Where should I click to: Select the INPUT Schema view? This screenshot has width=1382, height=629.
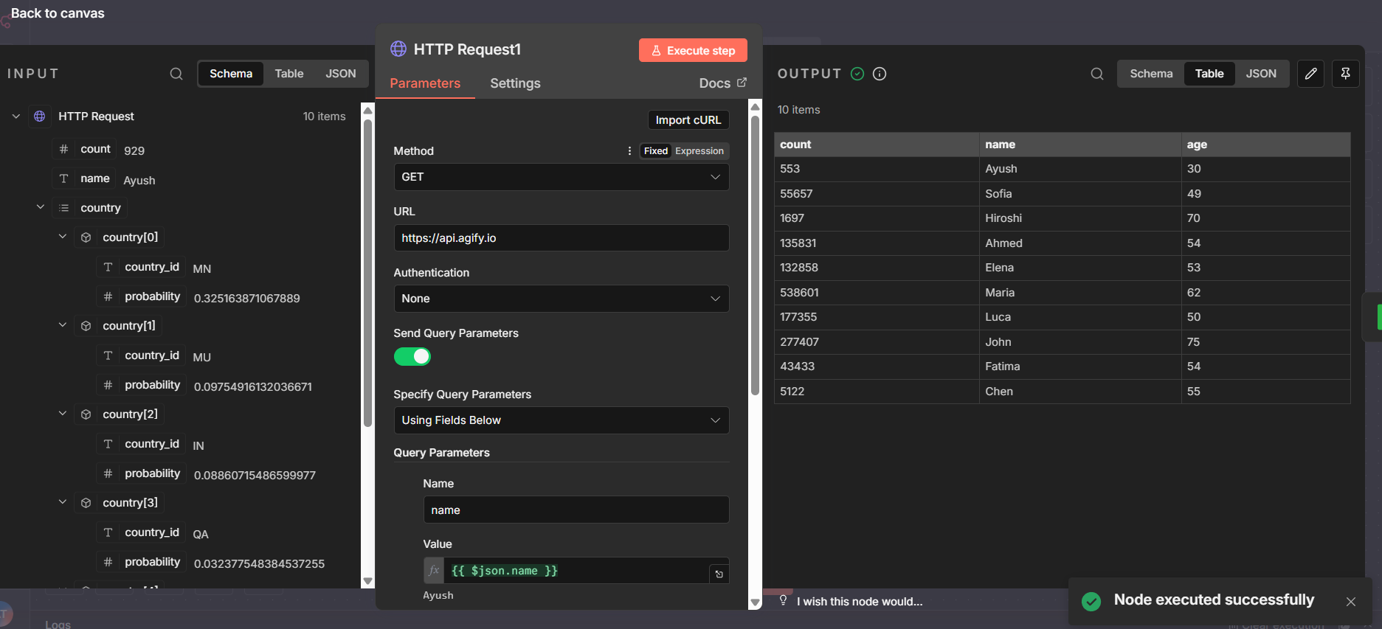pyautogui.click(x=231, y=74)
